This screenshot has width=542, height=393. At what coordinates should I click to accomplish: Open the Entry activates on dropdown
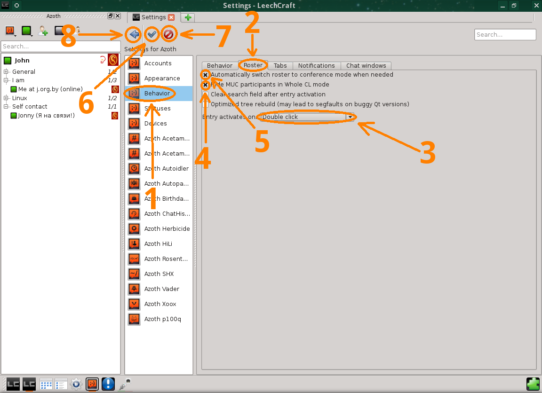pos(307,117)
